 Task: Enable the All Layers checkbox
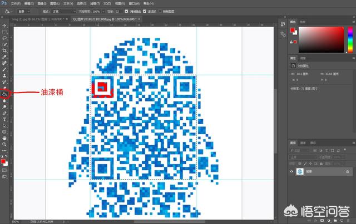(160, 11)
